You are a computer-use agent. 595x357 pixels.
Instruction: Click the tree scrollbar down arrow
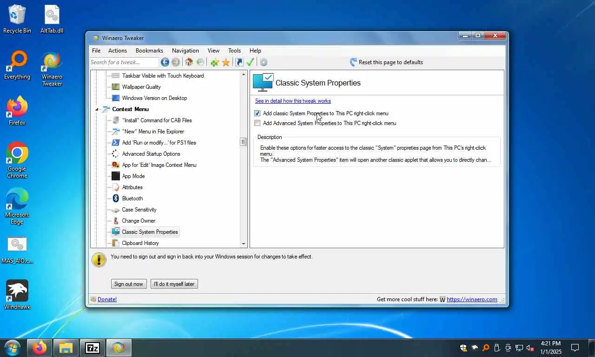click(x=243, y=244)
